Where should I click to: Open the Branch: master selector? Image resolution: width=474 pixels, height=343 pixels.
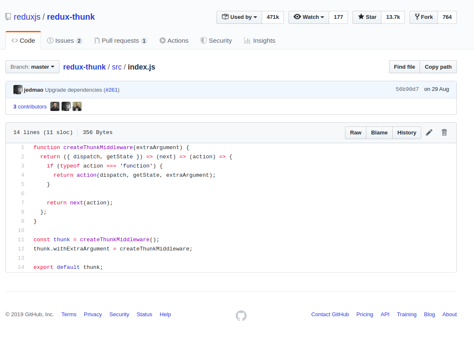[x=32, y=67]
